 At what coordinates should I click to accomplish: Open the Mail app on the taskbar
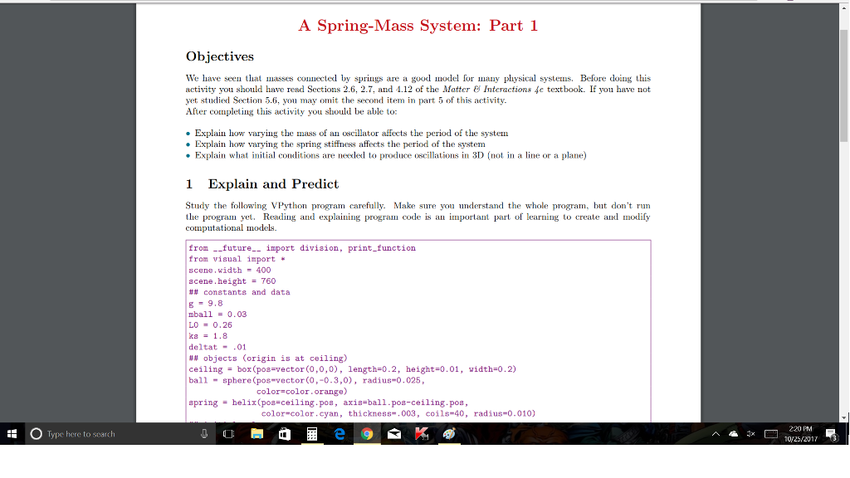[393, 433]
